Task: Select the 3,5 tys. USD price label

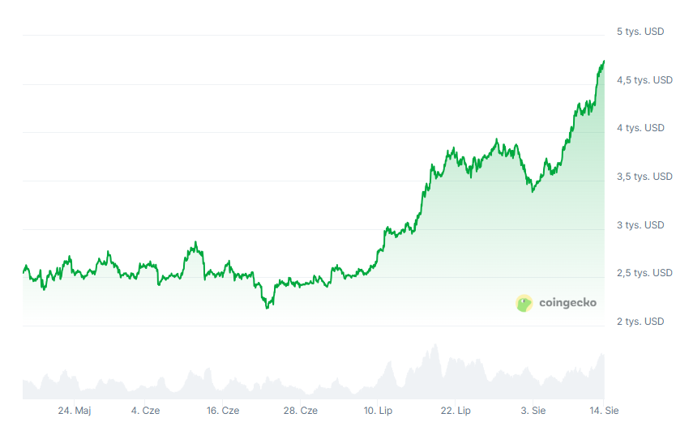Action: [644, 177]
